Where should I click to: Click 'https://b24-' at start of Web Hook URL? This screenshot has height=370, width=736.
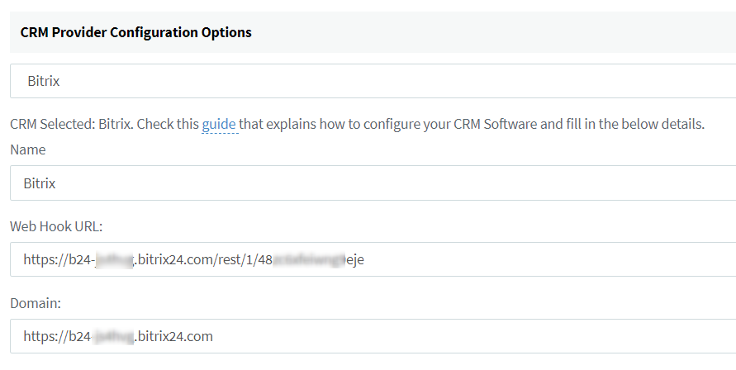58,259
